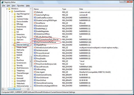Image resolution: width=134 pixels, height=95 pixels.
Task: Click the User Agent string icon
Action: click(35, 72)
